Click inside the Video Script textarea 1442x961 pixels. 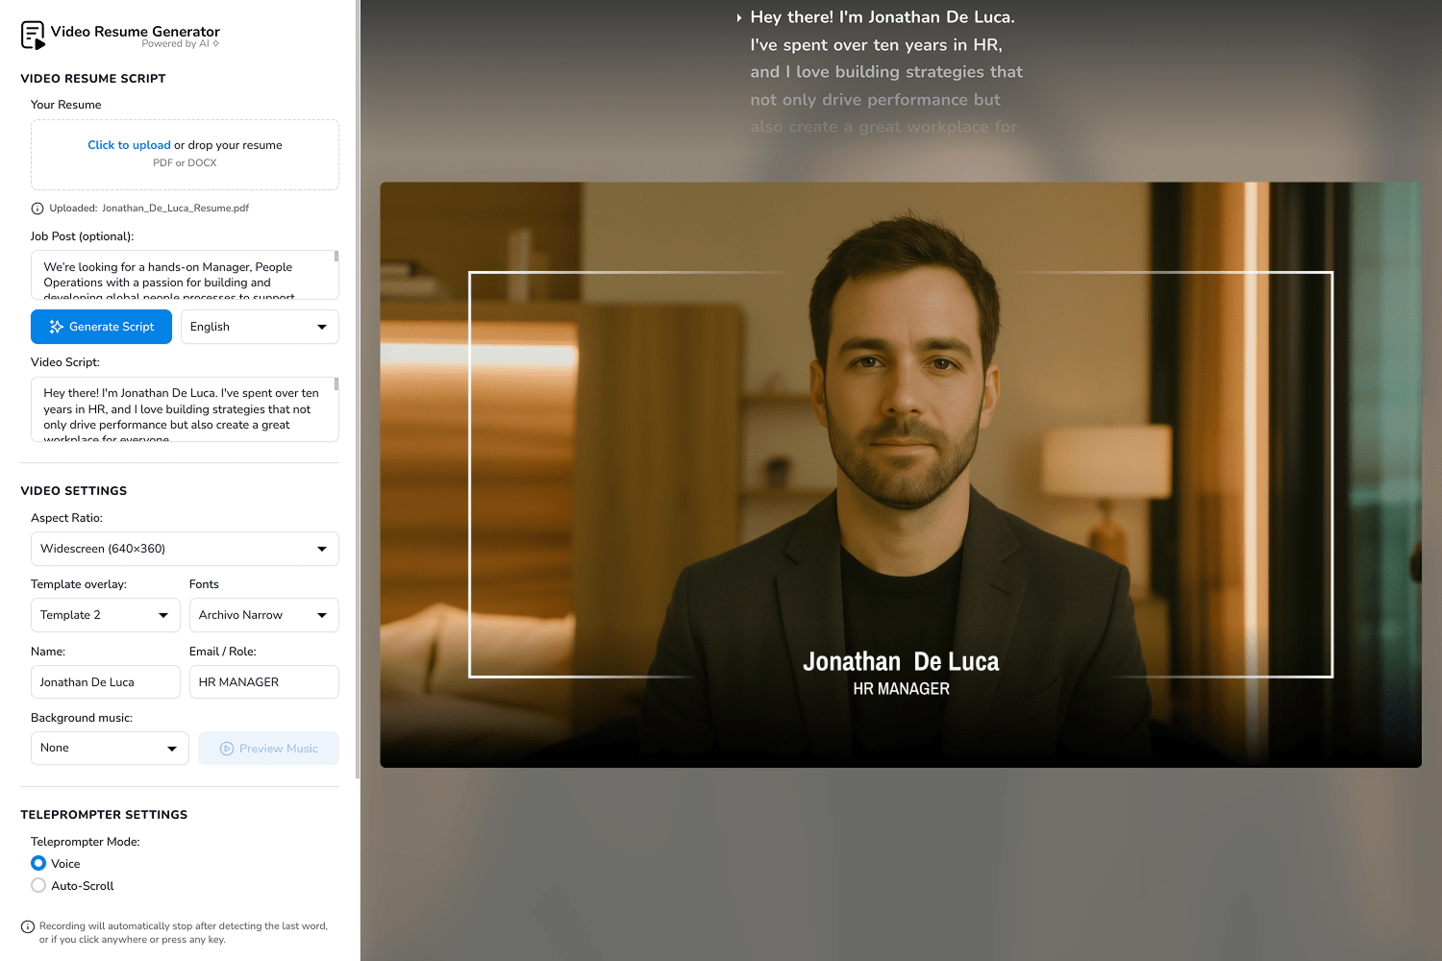coord(183,408)
